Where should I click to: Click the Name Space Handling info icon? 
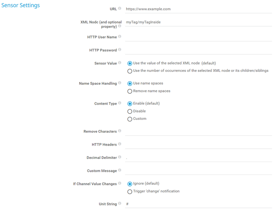[120, 83]
